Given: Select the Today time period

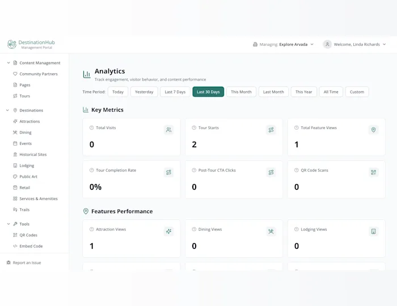Looking at the screenshot, I should 118,92.
